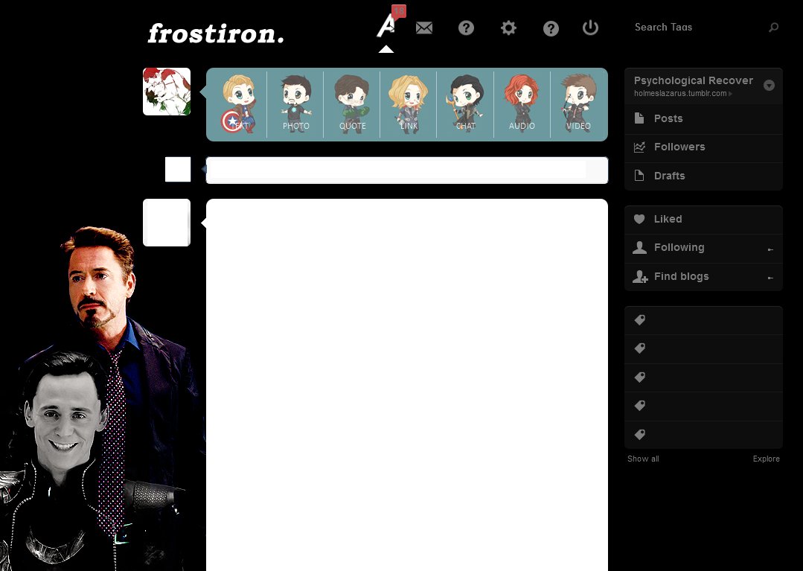Click the search magnifier icon
803x571 pixels.
pos(773,27)
